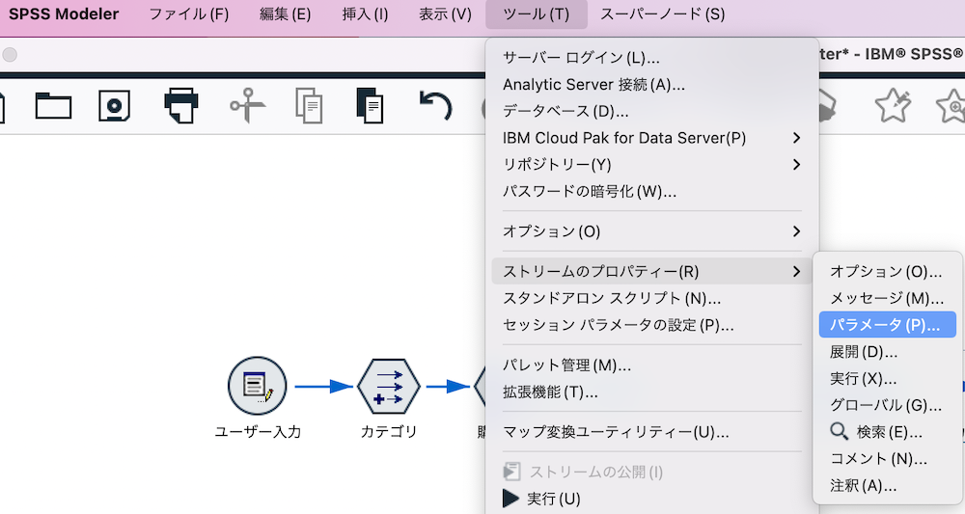The height and width of the screenshot is (514, 965).
Task: Select the カテゴリ node icon
Action: tap(388, 386)
